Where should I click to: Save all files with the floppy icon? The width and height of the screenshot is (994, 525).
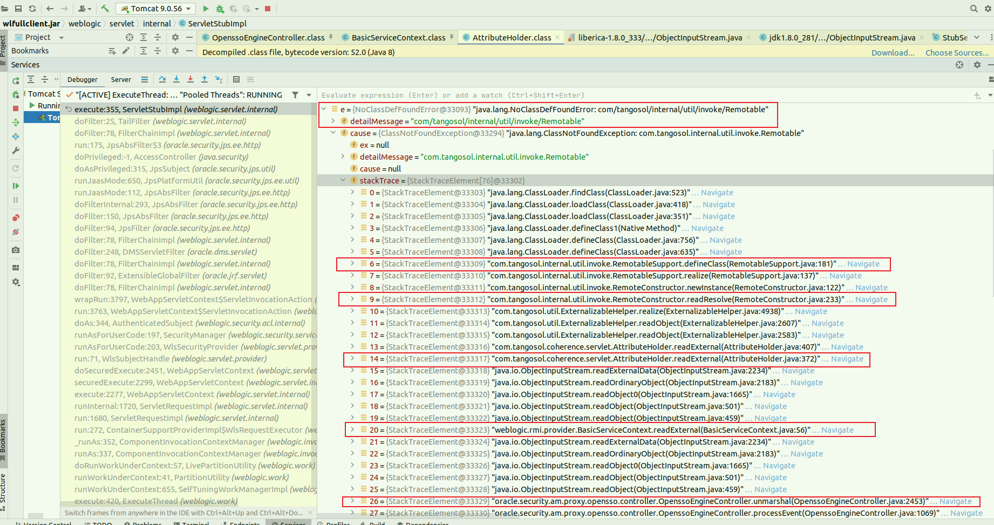(x=18, y=9)
